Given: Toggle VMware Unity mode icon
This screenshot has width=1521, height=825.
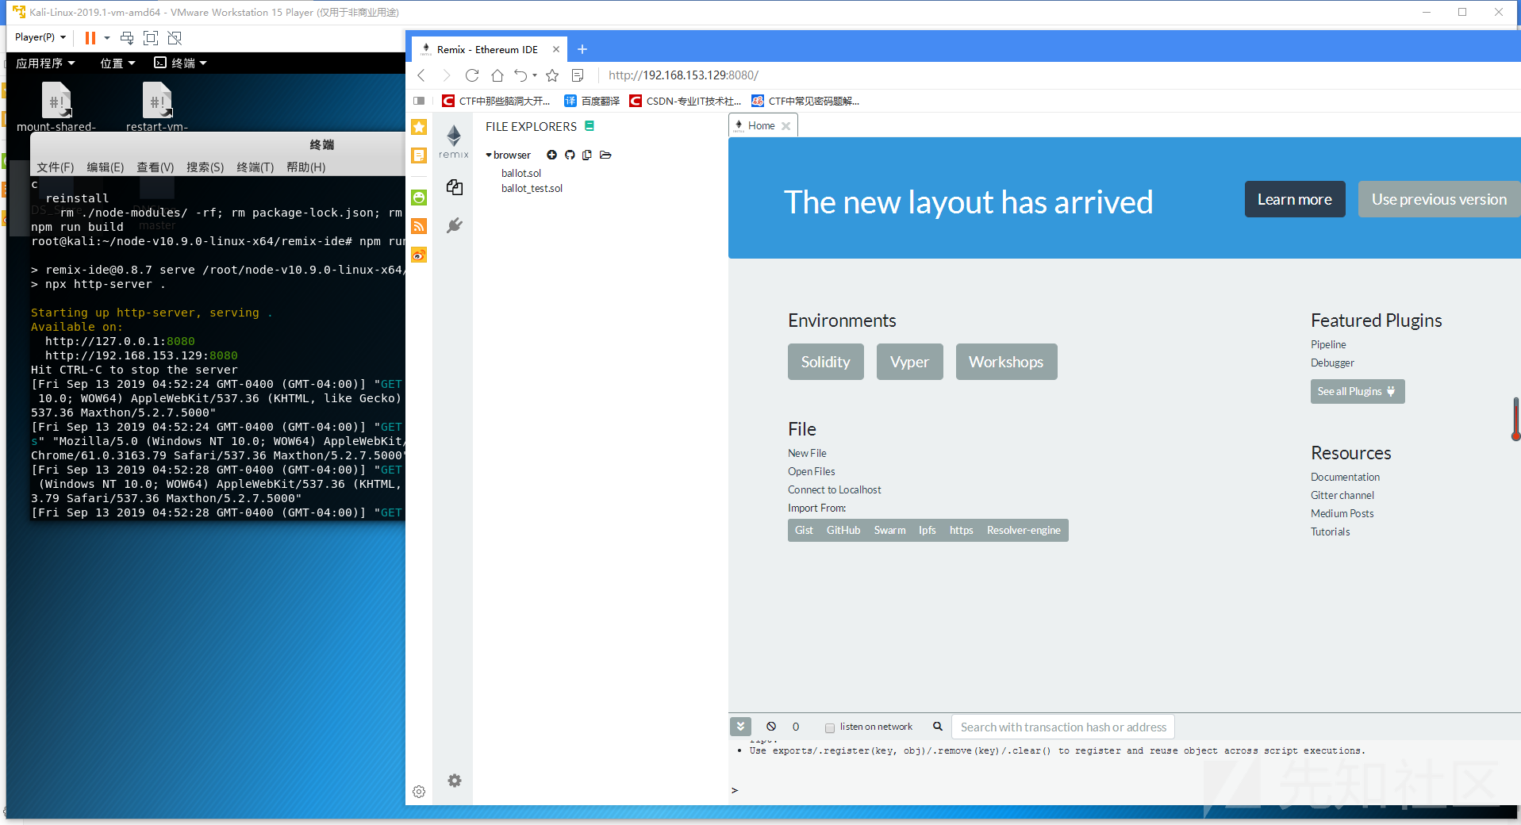Looking at the screenshot, I should tap(175, 38).
